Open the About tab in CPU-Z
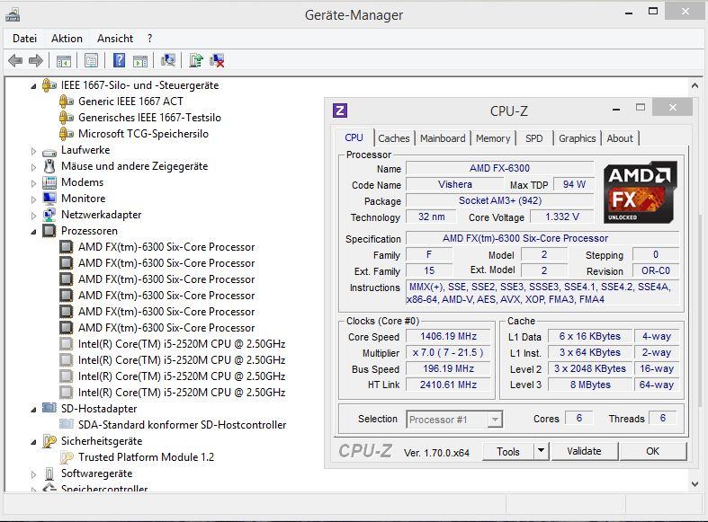 point(620,138)
